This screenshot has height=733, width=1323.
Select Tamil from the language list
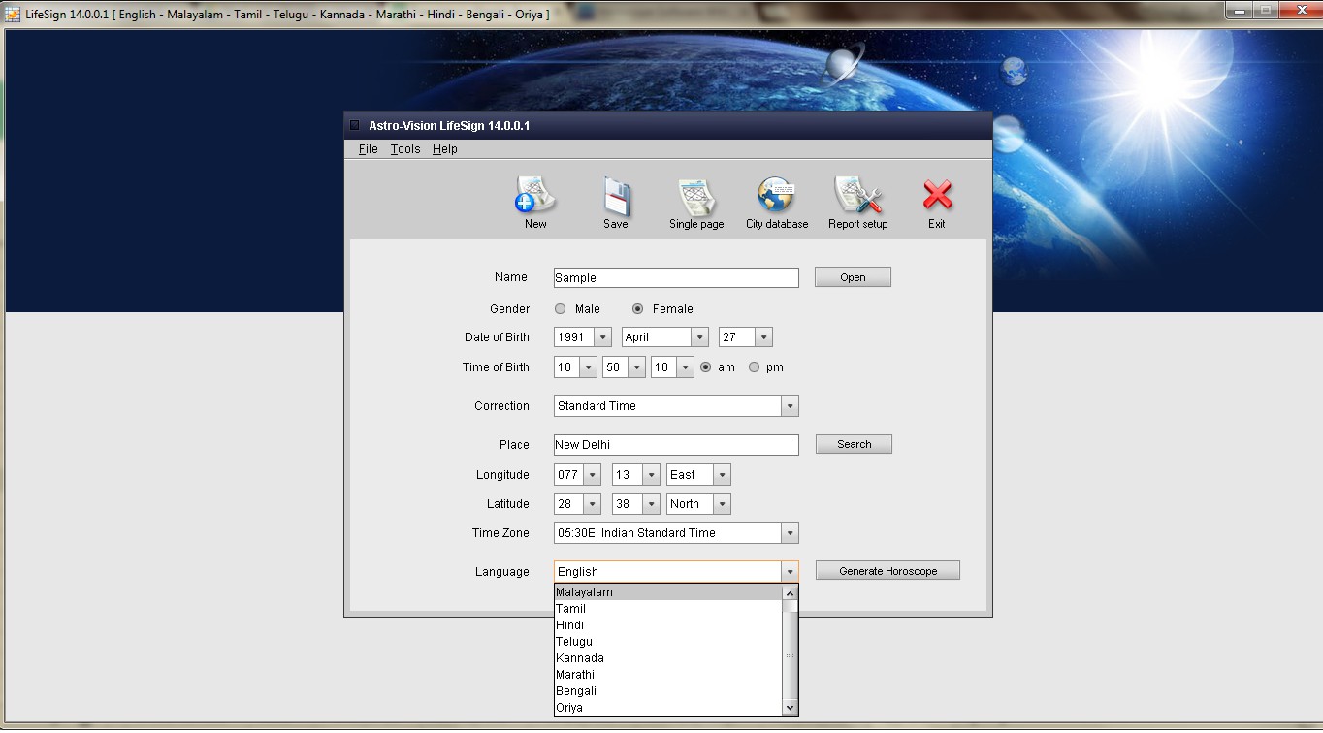(x=667, y=609)
